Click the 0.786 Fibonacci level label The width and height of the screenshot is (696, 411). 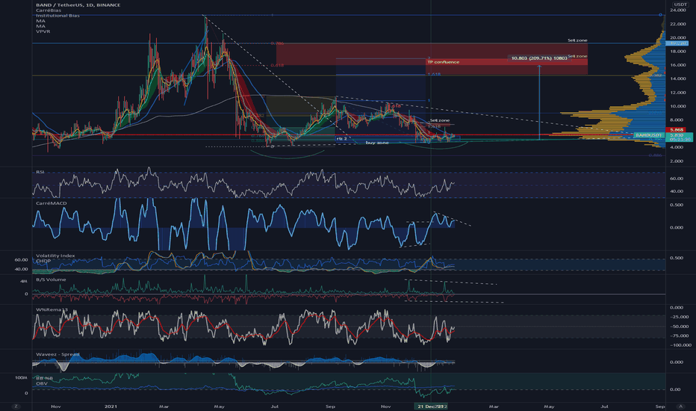[277, 43]
